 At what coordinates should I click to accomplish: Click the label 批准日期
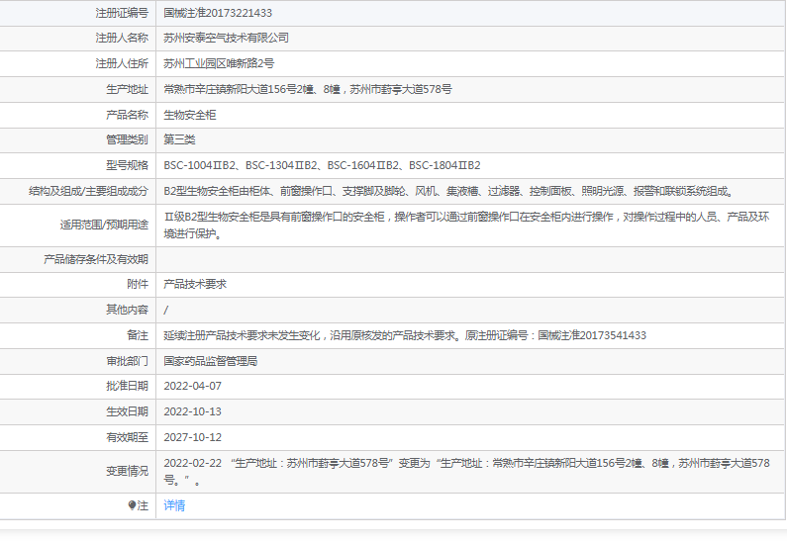(127, 386)
